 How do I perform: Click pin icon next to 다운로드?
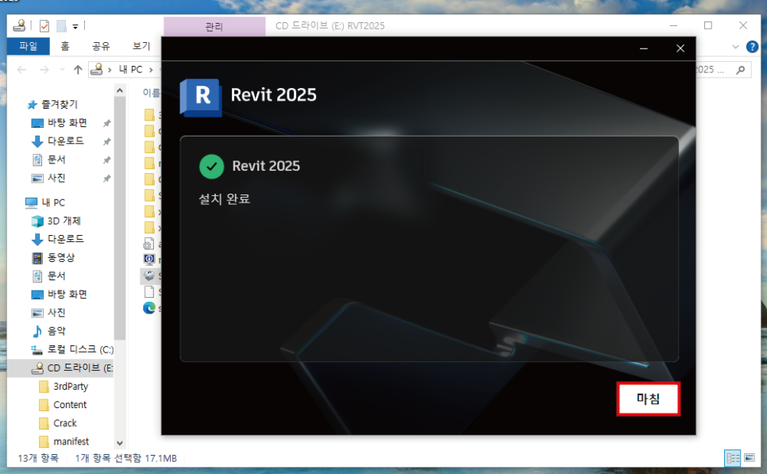click(x=106, y=142)
